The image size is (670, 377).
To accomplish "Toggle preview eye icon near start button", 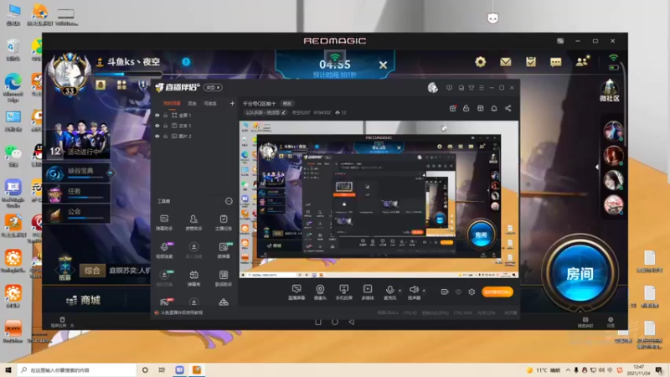I will tap(458, 292).
